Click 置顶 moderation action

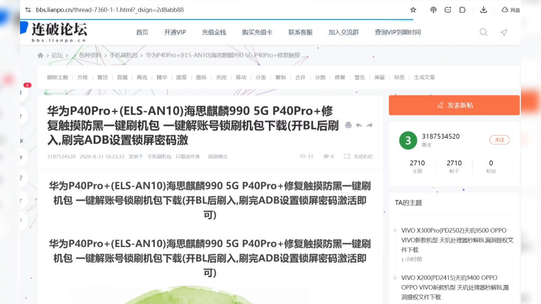102,78
